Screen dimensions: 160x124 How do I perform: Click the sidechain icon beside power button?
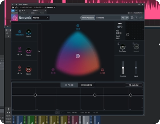pyautogui.click(x=16, y=10)
